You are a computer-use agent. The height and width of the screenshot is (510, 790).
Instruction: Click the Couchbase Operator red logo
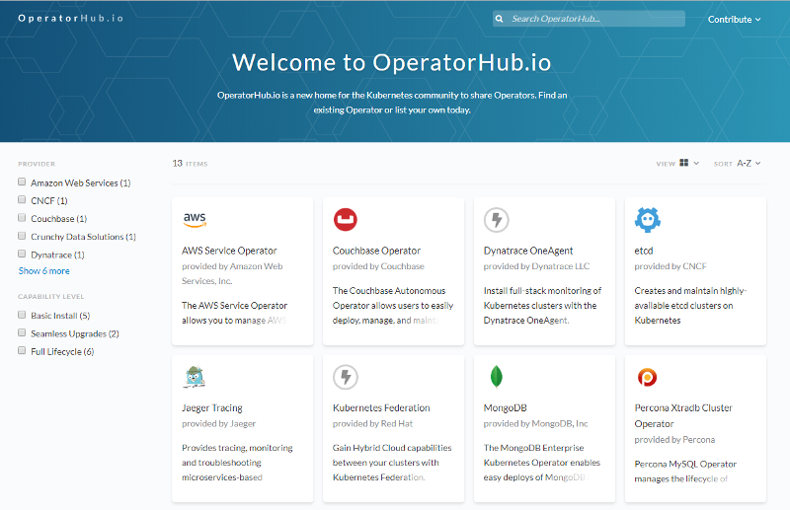[x=345, y=220]
